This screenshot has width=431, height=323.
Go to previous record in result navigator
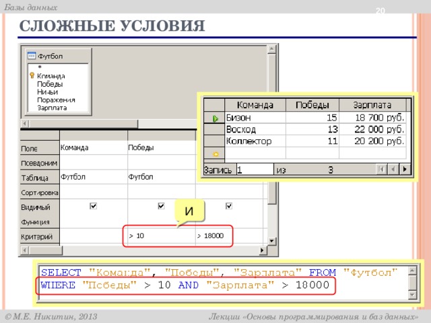[x=393, y=169]
